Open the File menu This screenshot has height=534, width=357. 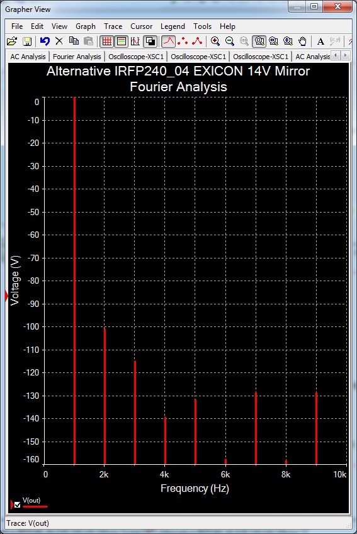(x=17, y=26)
